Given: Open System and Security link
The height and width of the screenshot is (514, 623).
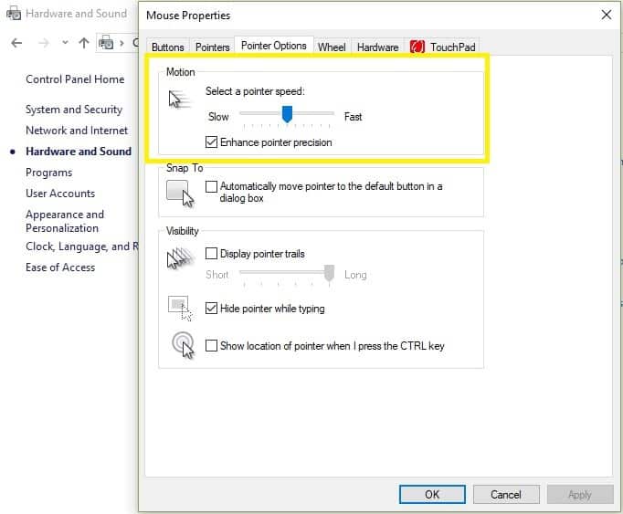Looking at the screenshot, I should [x=74, y=110].
